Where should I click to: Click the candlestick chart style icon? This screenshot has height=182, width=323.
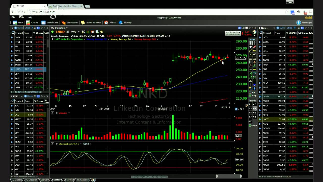tap(88, 32)
